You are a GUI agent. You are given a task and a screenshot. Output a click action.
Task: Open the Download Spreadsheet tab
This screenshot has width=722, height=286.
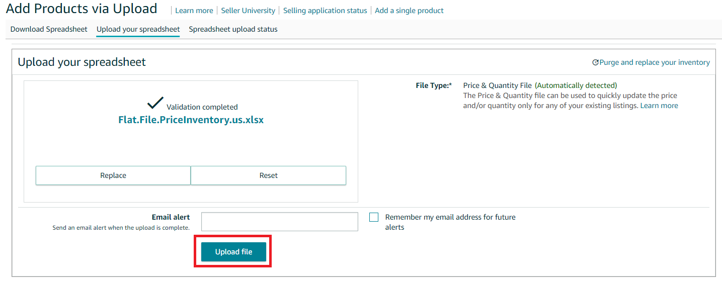(x=49, y=29)
